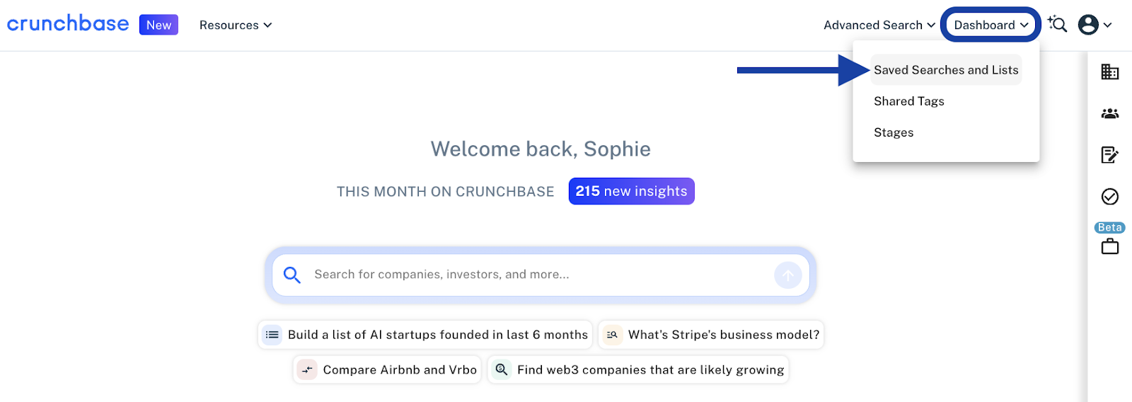The image size is (1132, 402).
Task: Select Saved Searches and Lists
Action: click(x=945, y=70)
